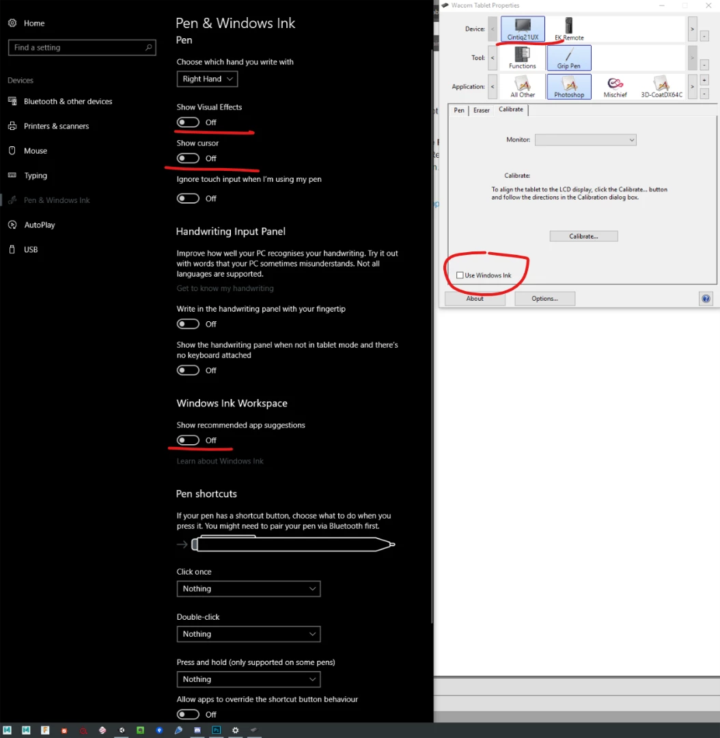Viewport: 720px width, 738px height.
Task: Remove tool with the minus button
Action: pyautogui.click(x=704, y=64)
